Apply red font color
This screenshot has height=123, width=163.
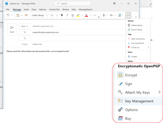point(86,15)
